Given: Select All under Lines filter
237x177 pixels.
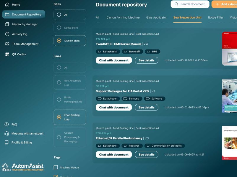Looking at the screenshot, I should 70,67.
